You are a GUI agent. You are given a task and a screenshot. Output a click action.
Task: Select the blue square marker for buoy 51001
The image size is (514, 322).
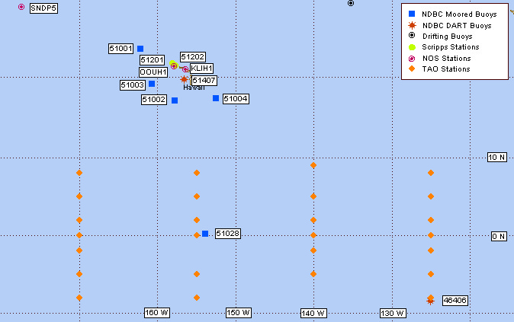click(140, 49)
